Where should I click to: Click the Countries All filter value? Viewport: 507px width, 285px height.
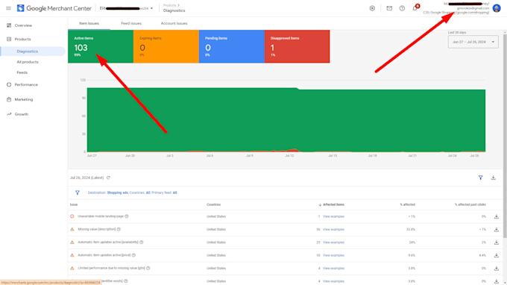coord(148,192)
